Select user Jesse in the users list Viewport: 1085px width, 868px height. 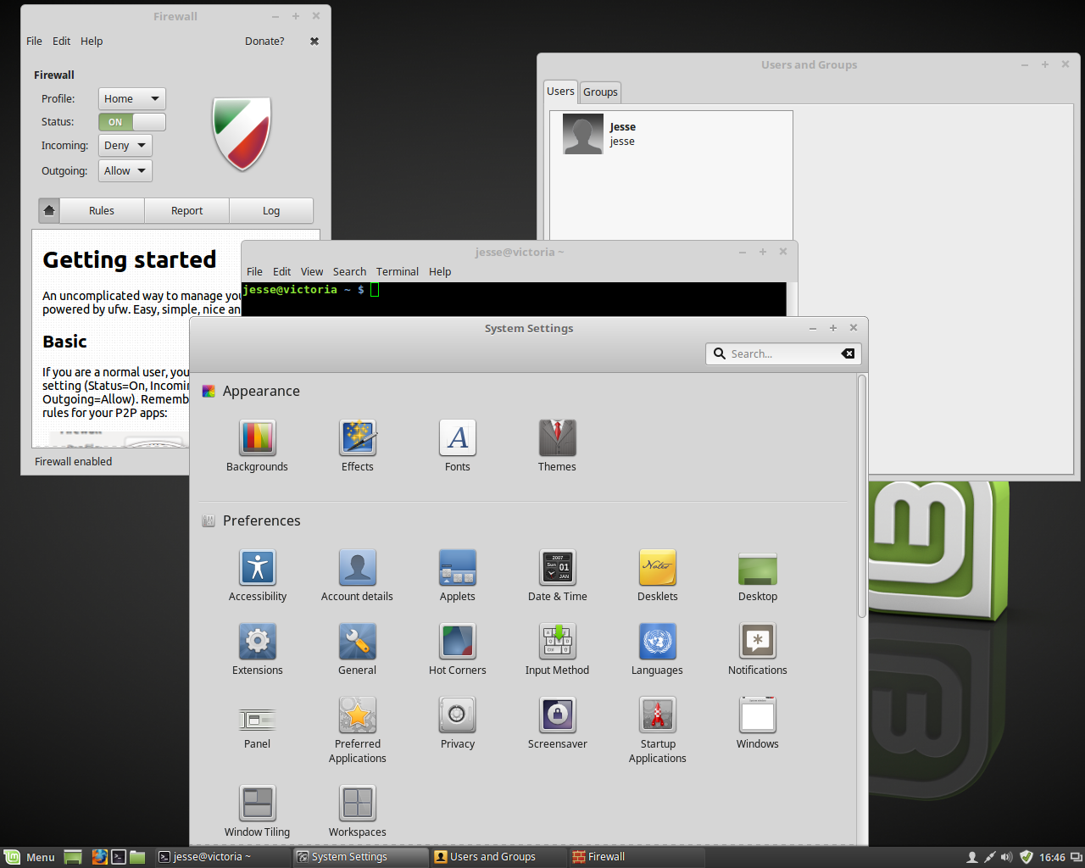pos(671,134)
